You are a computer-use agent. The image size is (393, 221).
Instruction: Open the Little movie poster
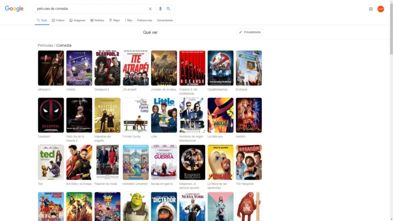(x=164, y=115)
